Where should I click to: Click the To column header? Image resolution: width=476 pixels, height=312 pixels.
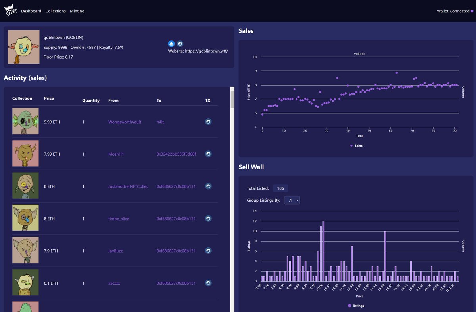[159, 101]
